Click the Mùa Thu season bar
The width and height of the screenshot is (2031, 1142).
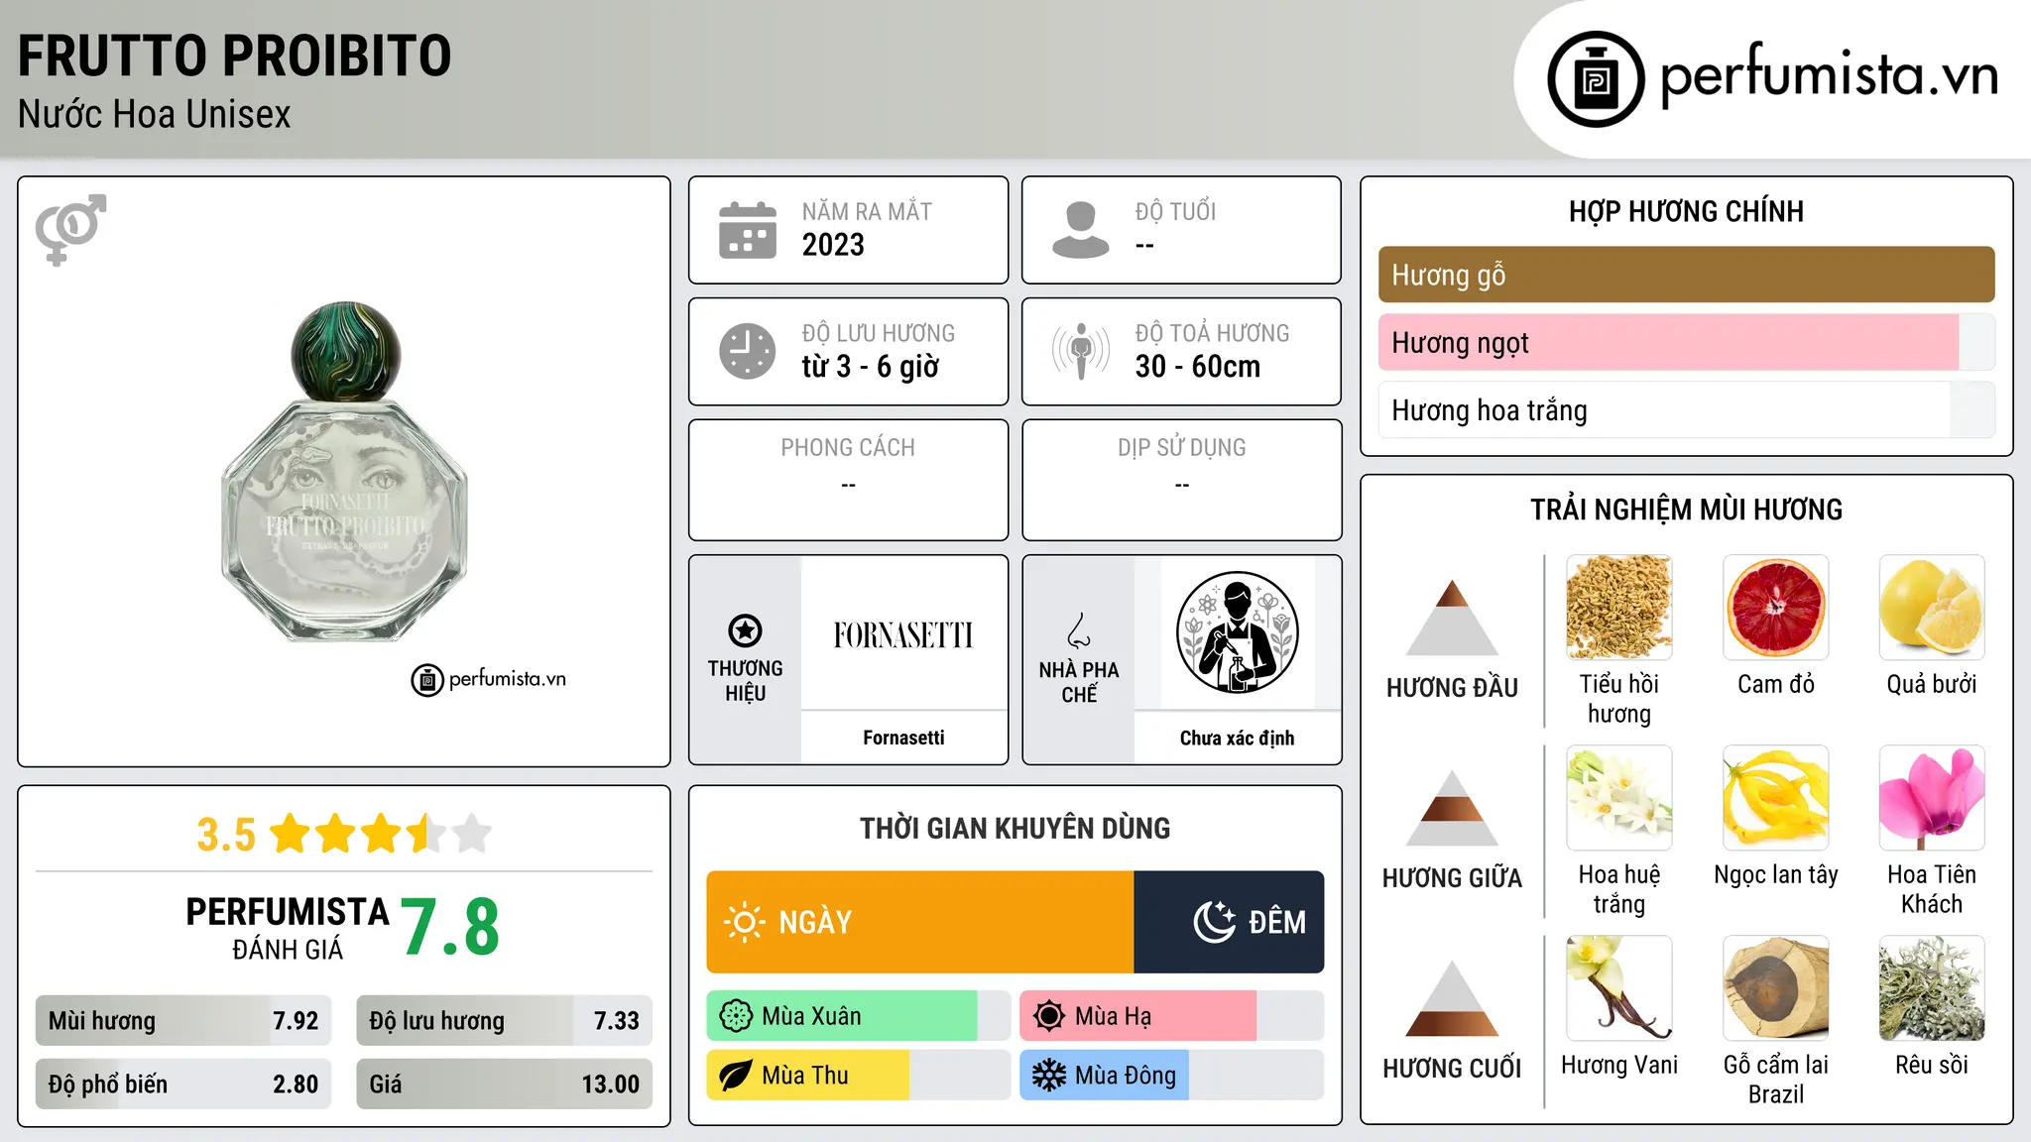[858, 1076]
